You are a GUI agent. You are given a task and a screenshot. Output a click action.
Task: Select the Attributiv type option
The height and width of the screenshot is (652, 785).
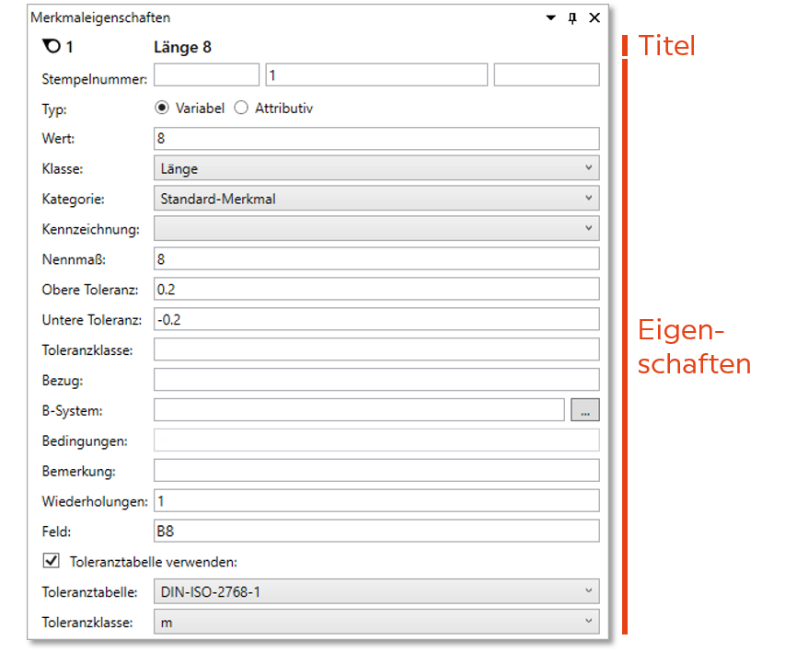pyautogui.click(x=241, y=108)
